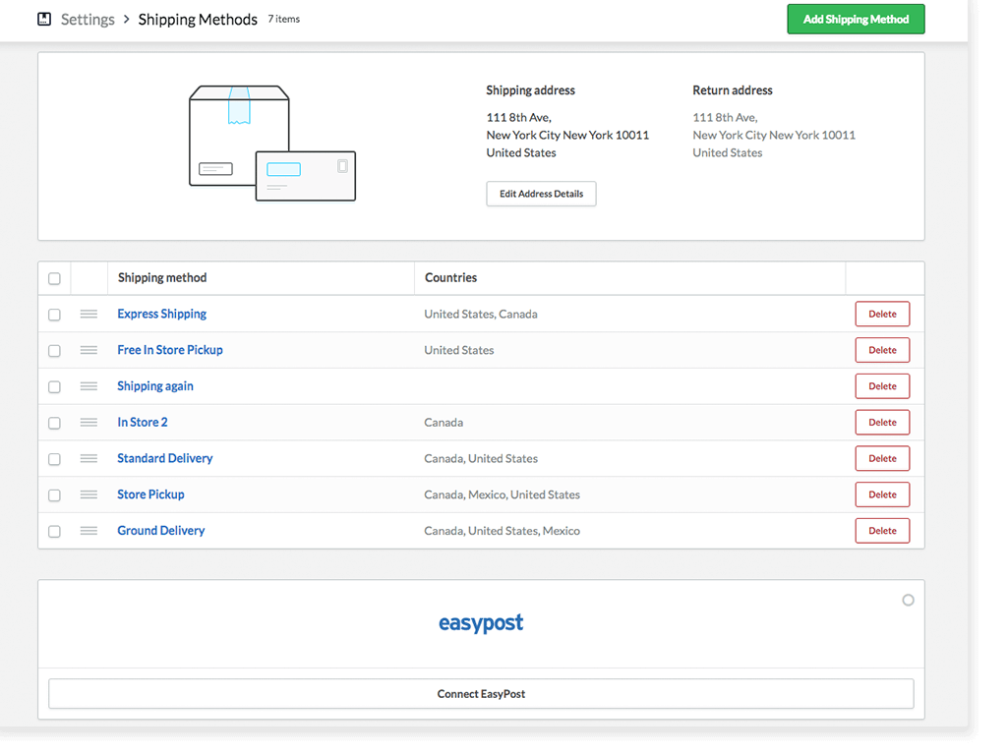Image resolution: width=1007 pixels, height=755 pixels.
Task: Delete the Standard Delivery method
Action: tap(882, 458)
